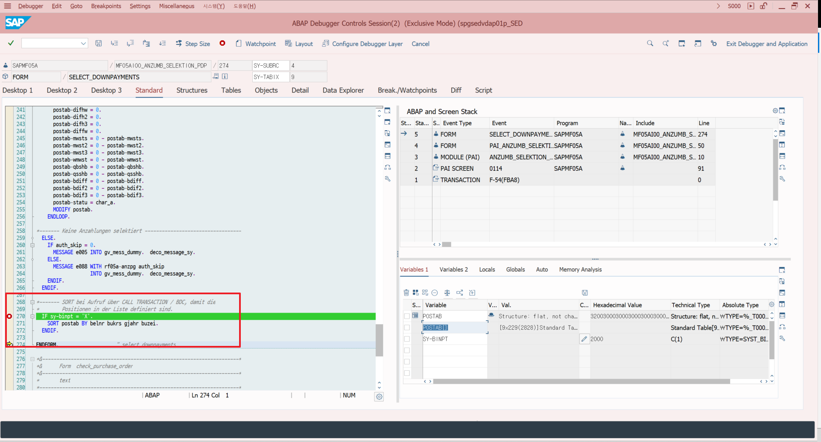This screenshot has height=442, width=821.
Task: Click the return step-out icon
Action: click(146, 43)
